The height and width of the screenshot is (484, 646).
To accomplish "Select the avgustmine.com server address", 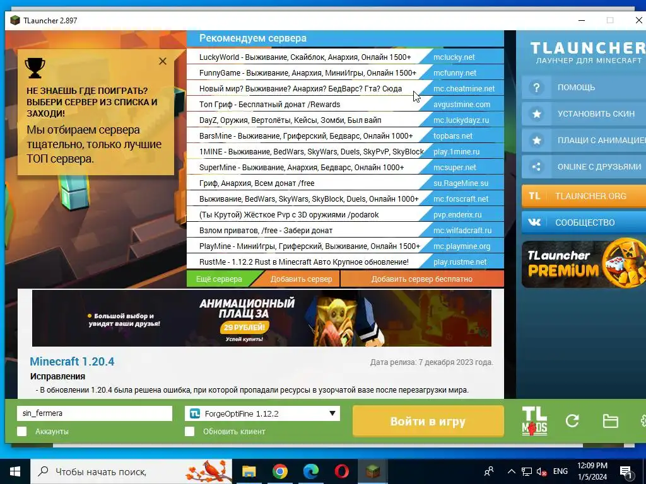I will [x=462, y=105].
